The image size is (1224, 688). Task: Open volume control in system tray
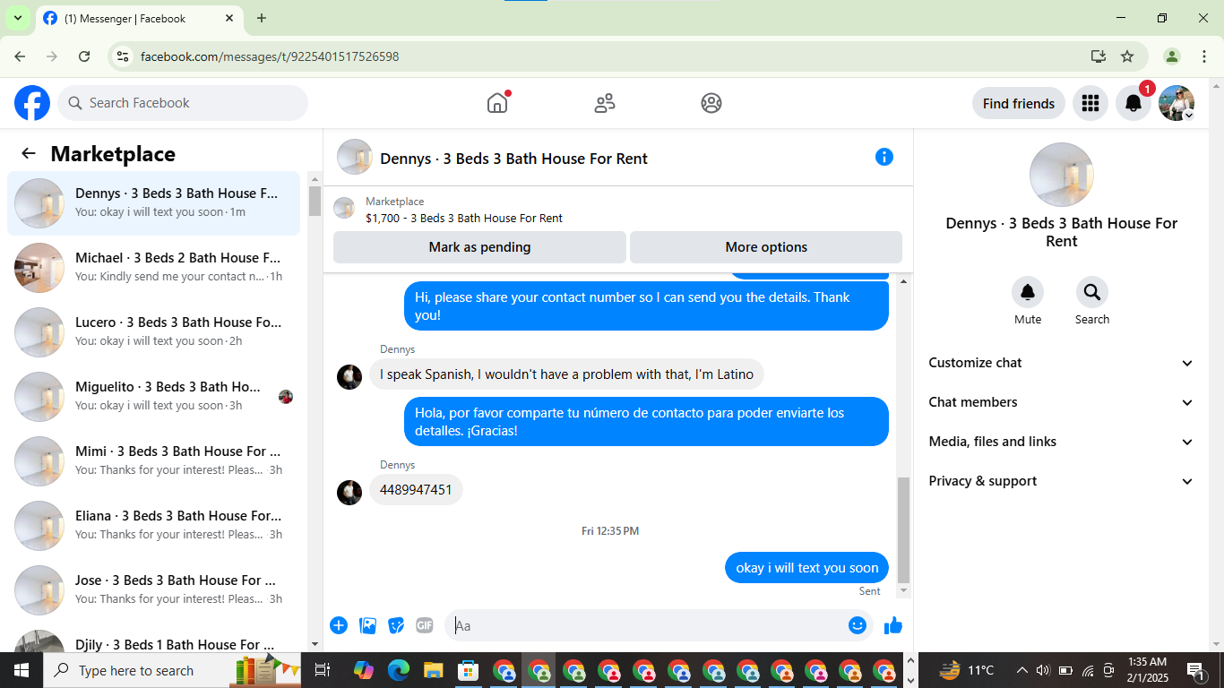pos(1042,670)
